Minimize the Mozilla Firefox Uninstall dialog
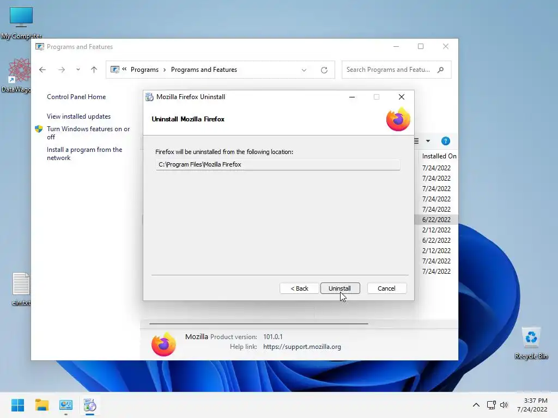558x418 pixels. [352, 97]
